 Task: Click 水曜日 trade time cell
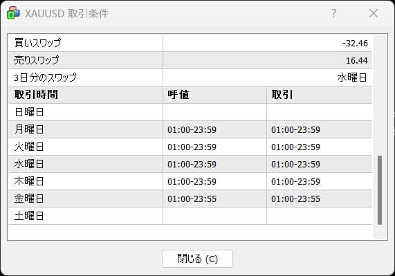coord(320,164)
